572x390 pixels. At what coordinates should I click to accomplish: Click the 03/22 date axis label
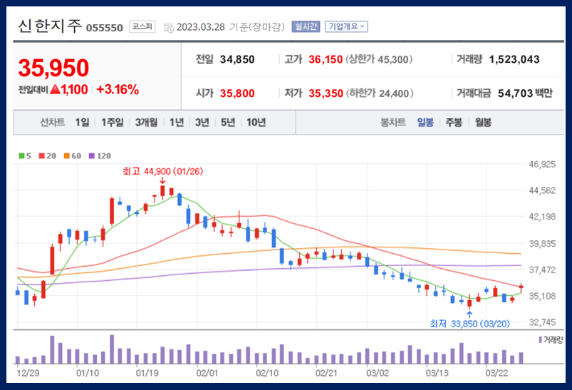point(496,373)
